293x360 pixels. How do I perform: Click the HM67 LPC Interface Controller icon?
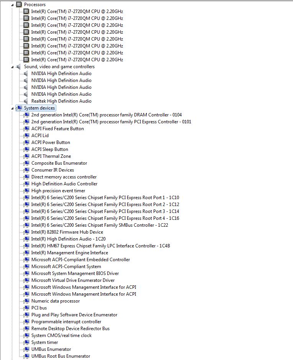[27, 245]
